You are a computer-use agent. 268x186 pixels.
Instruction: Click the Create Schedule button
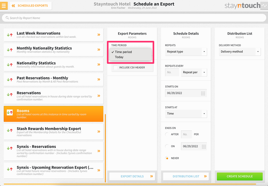pos(240,176)
